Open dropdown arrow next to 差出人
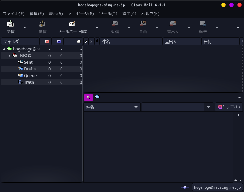This screenshot has width=244, height=192. (x=189, y=28)
